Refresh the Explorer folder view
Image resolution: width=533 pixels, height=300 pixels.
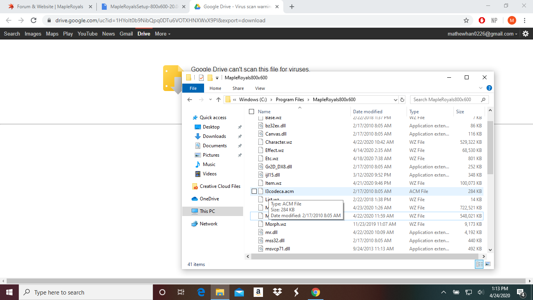tap(403, 100)
